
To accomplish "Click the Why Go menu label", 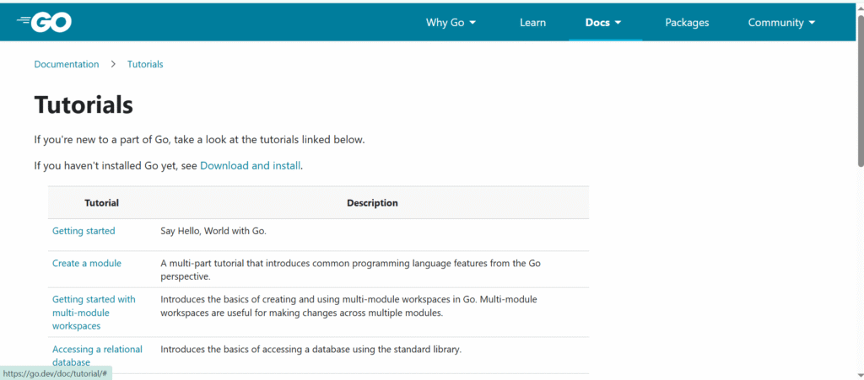I will pyautogui.click(x=445, y=23).
